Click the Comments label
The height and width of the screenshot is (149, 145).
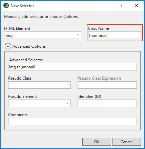click(x=18, y=115)
